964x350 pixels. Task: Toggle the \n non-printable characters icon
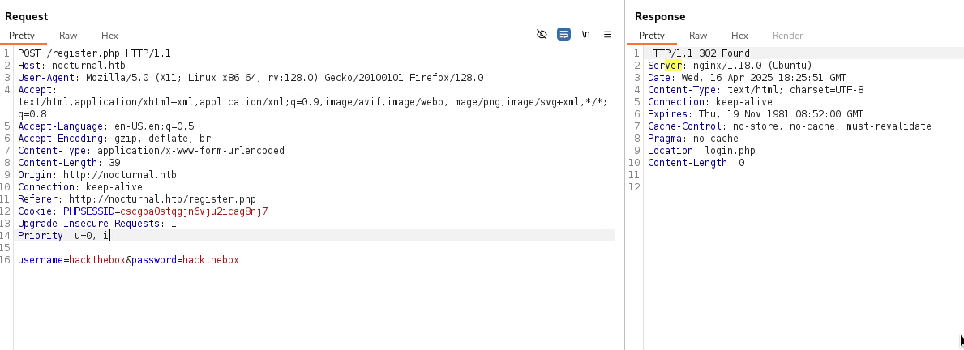click(x=585, y=35)
